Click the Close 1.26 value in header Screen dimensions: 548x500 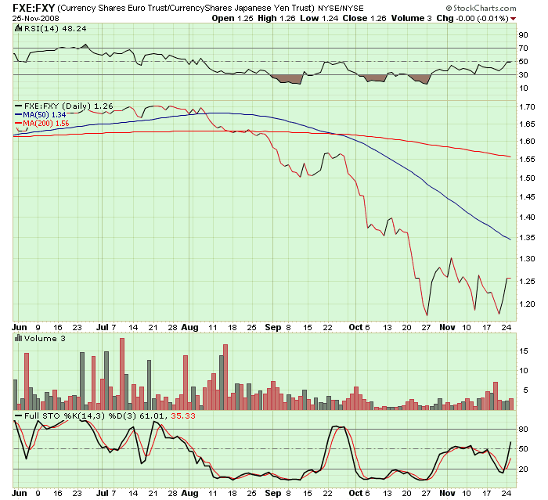[x=364, y=19]
